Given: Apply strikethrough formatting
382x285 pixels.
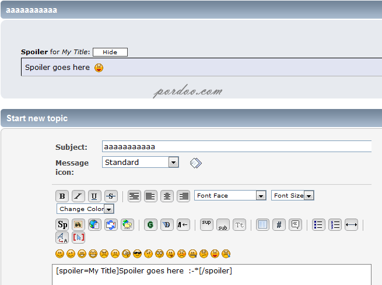Looking at the screenshot, I should click(111, 196).
